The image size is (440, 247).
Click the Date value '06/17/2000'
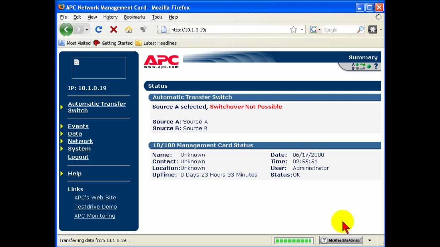click(308, 155)
